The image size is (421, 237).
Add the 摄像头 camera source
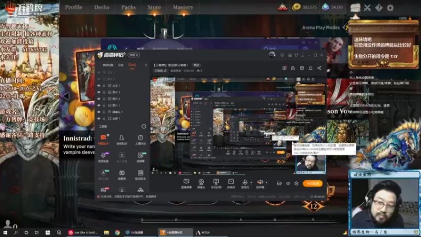[x=201, y=183]
